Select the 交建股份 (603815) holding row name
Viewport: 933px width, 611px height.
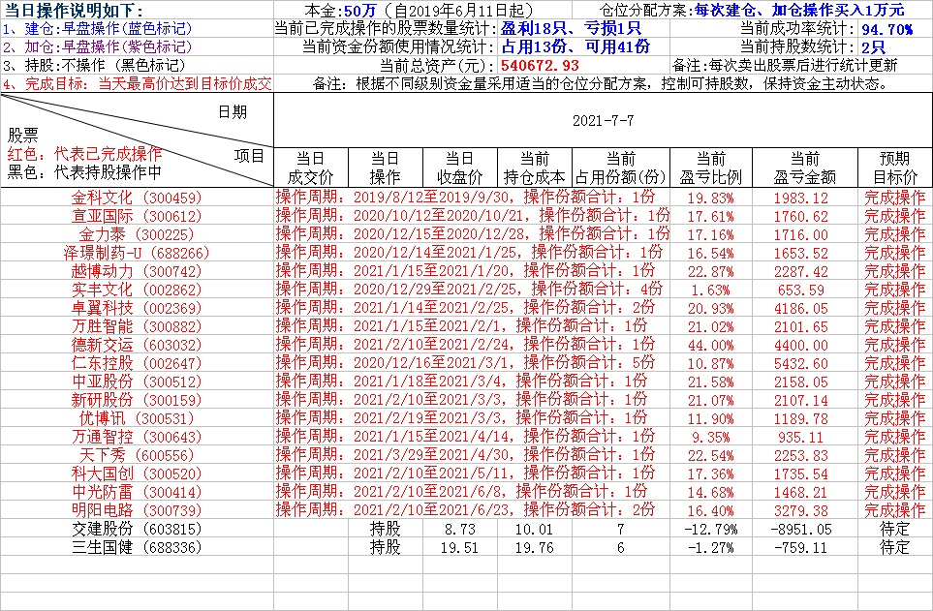[x=137, y=529]
